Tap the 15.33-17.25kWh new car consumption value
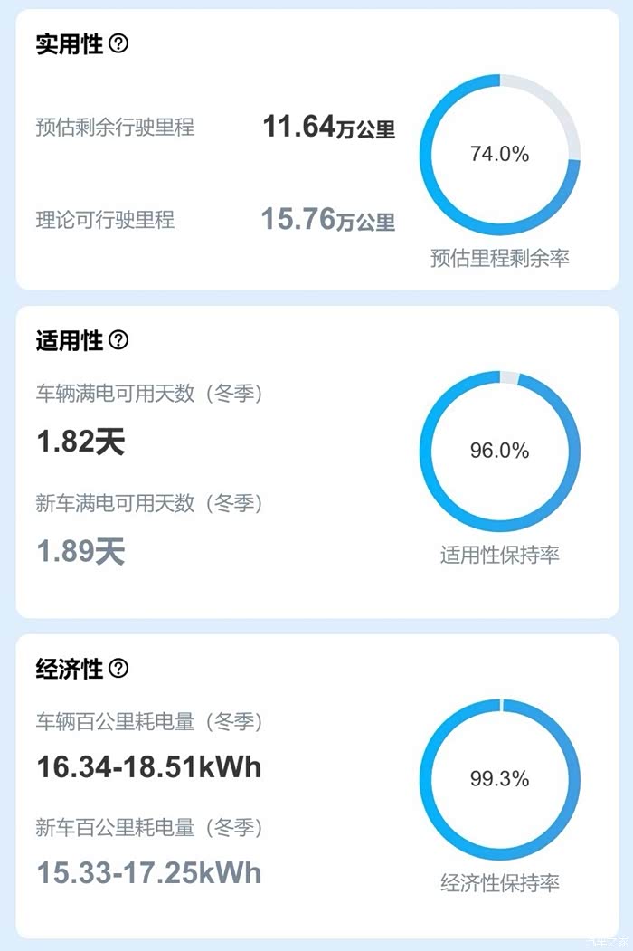The width and height of the screenshot is (633, 951). tap(149, 872)
